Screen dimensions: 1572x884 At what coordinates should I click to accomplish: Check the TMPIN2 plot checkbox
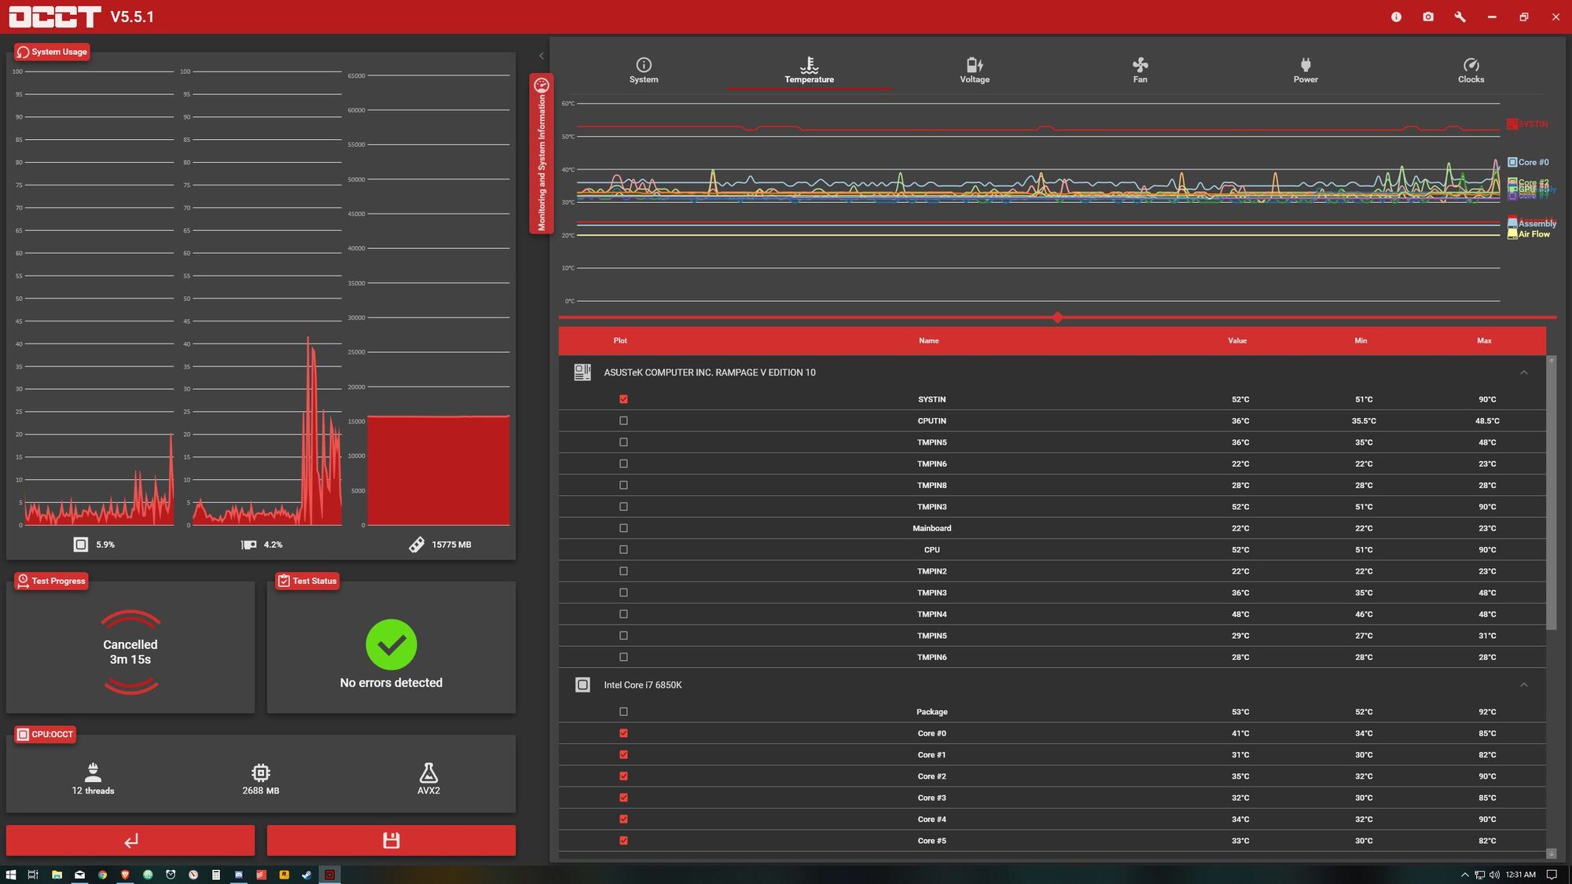click(623, 571)
